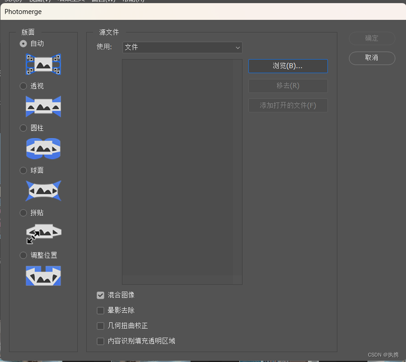Click the 移去(R) button

tap(288, 86)
